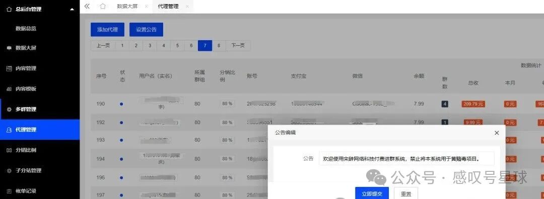Click into the 公告 text field
544x199 pixels.
click(x=406, y=158)
